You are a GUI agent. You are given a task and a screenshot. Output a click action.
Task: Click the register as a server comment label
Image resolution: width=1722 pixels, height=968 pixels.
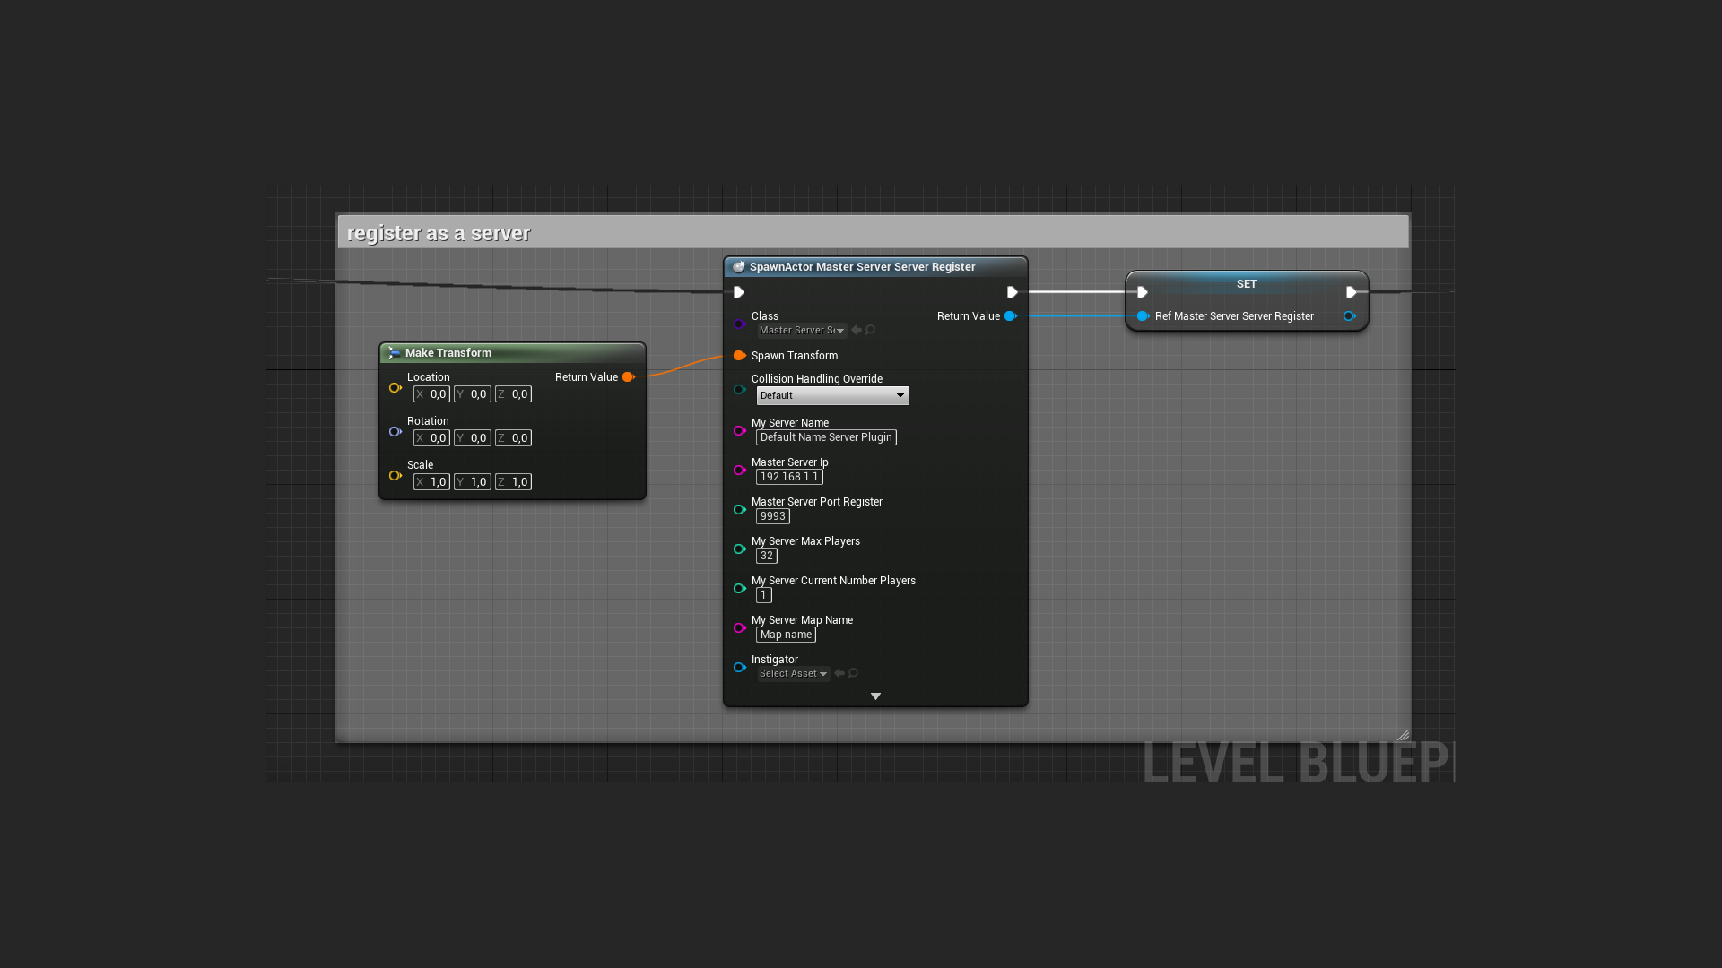439,231
